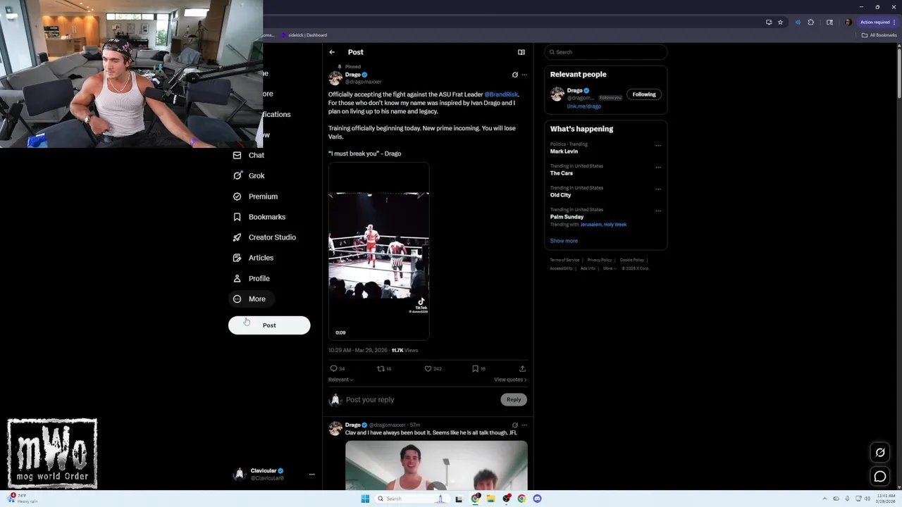Click the Chrome extensions puzzle icon
This screenshot has width=902, height=507.
(x=810, y=22)
